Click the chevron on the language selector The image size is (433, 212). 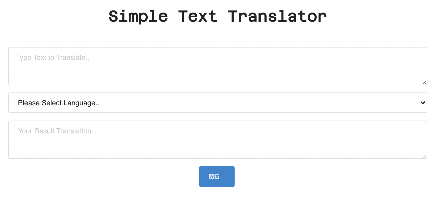[x=423, y=103]
